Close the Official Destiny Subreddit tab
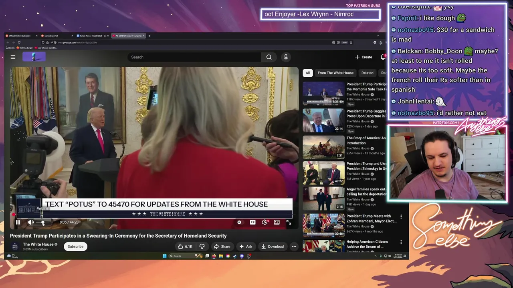This screenshot has height=288, width=513. click(x=36, y=36)
